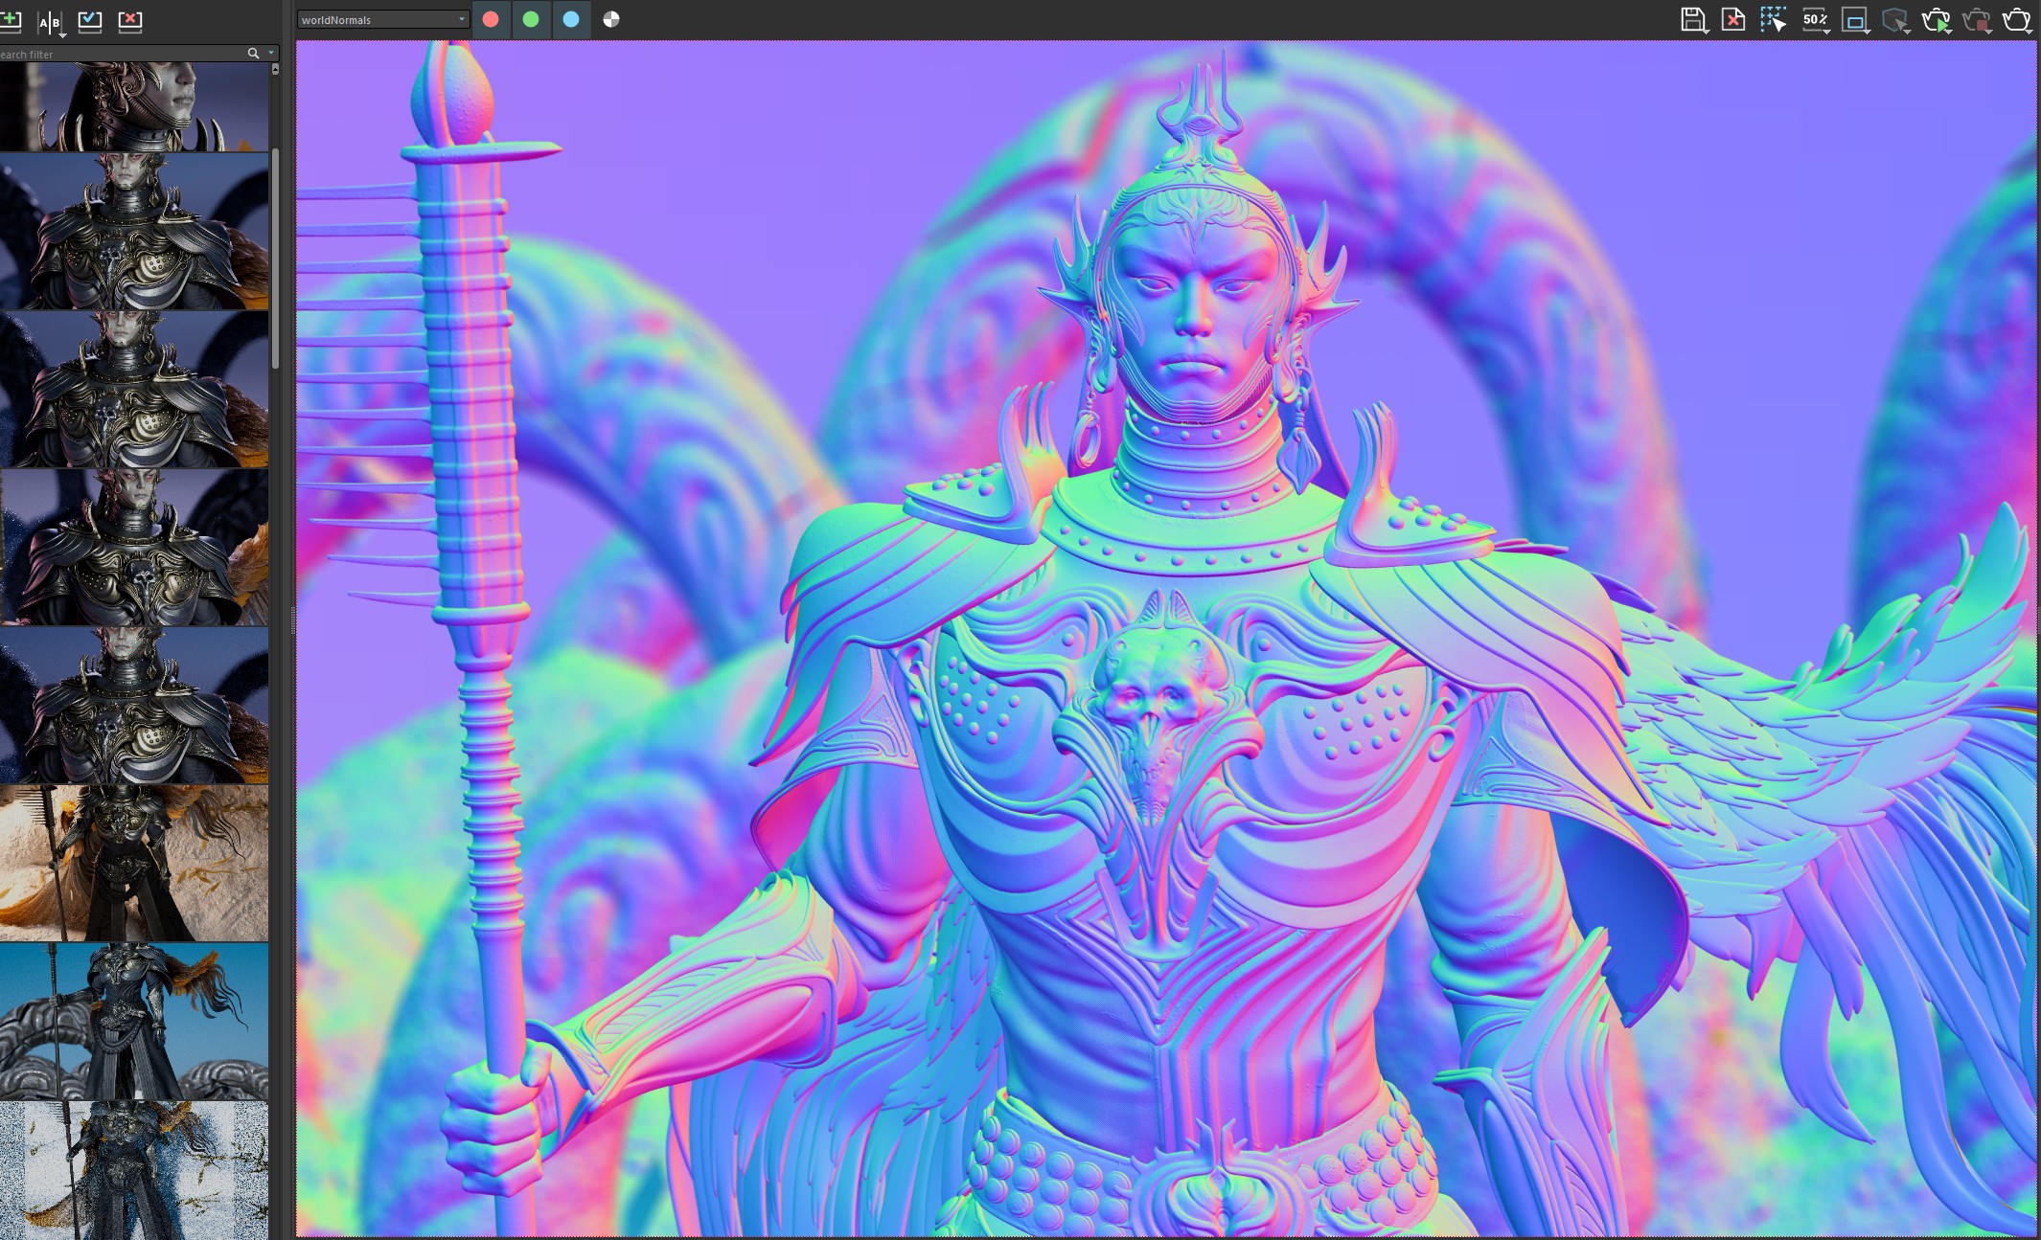Toggle the green channel display

(531, 19)
